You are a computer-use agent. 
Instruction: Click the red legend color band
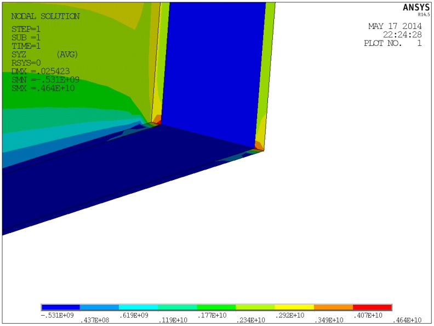(372, 307)
